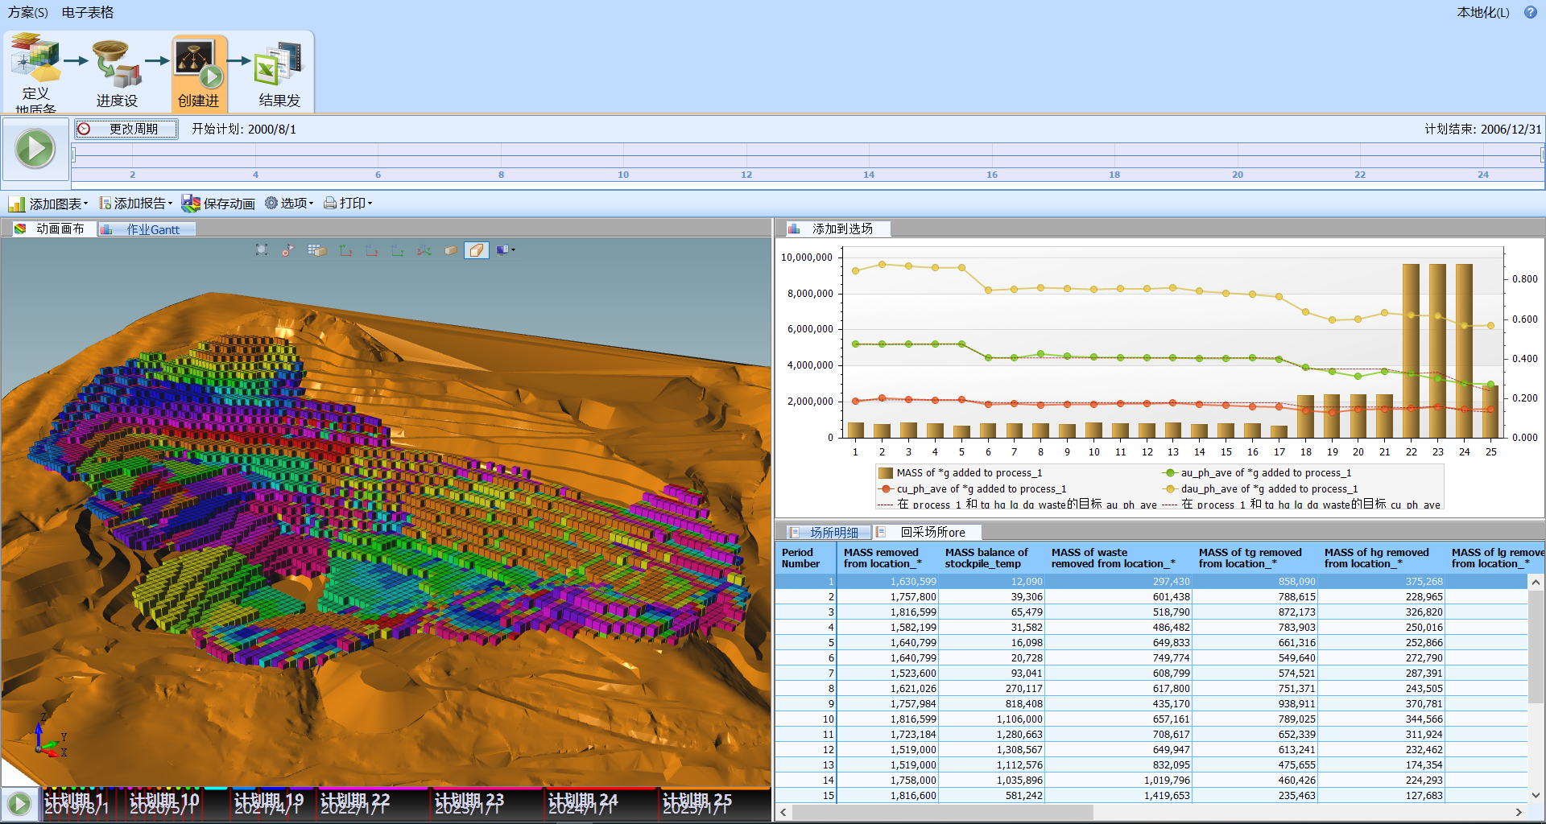
Task: Click the 更改周期 button
Action: click(126, 129)
